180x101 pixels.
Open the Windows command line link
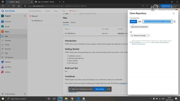138,44
